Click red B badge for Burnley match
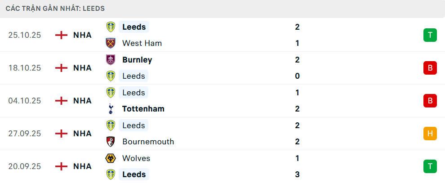Screen dimensions: 445x183 430,68
